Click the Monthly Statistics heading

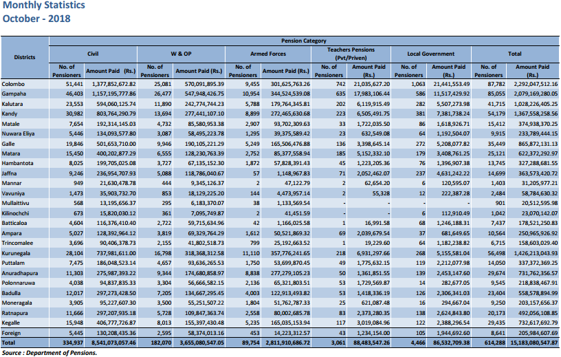pyautogui.click(x=43, y=5)
